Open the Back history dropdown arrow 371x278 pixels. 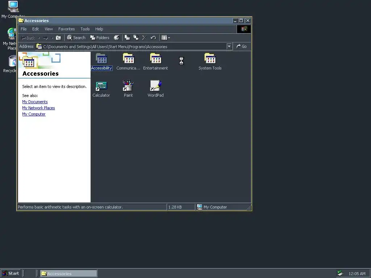[39, 38]
